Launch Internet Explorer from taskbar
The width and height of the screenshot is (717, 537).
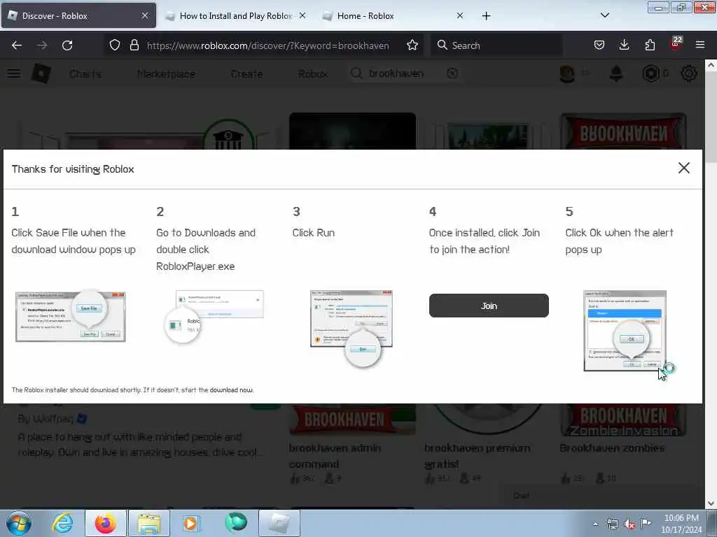pyautogui.click(x=62, y=523)
